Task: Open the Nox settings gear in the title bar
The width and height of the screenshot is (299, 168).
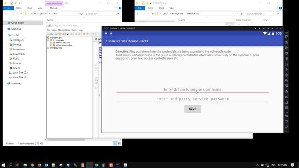Action: 268,28
